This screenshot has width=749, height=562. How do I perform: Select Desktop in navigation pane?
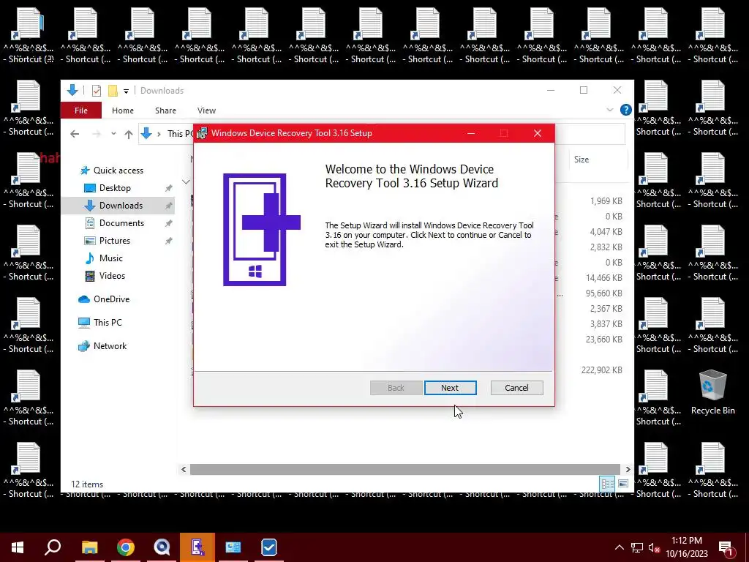(115, 188)
